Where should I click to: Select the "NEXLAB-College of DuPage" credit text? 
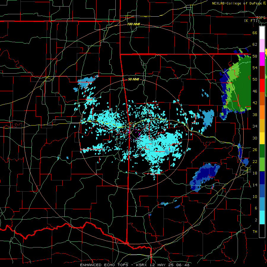(x=237, y=3)
